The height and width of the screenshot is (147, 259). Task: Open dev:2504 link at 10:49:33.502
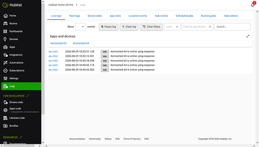pyautogui.click(x=53, y=70)
